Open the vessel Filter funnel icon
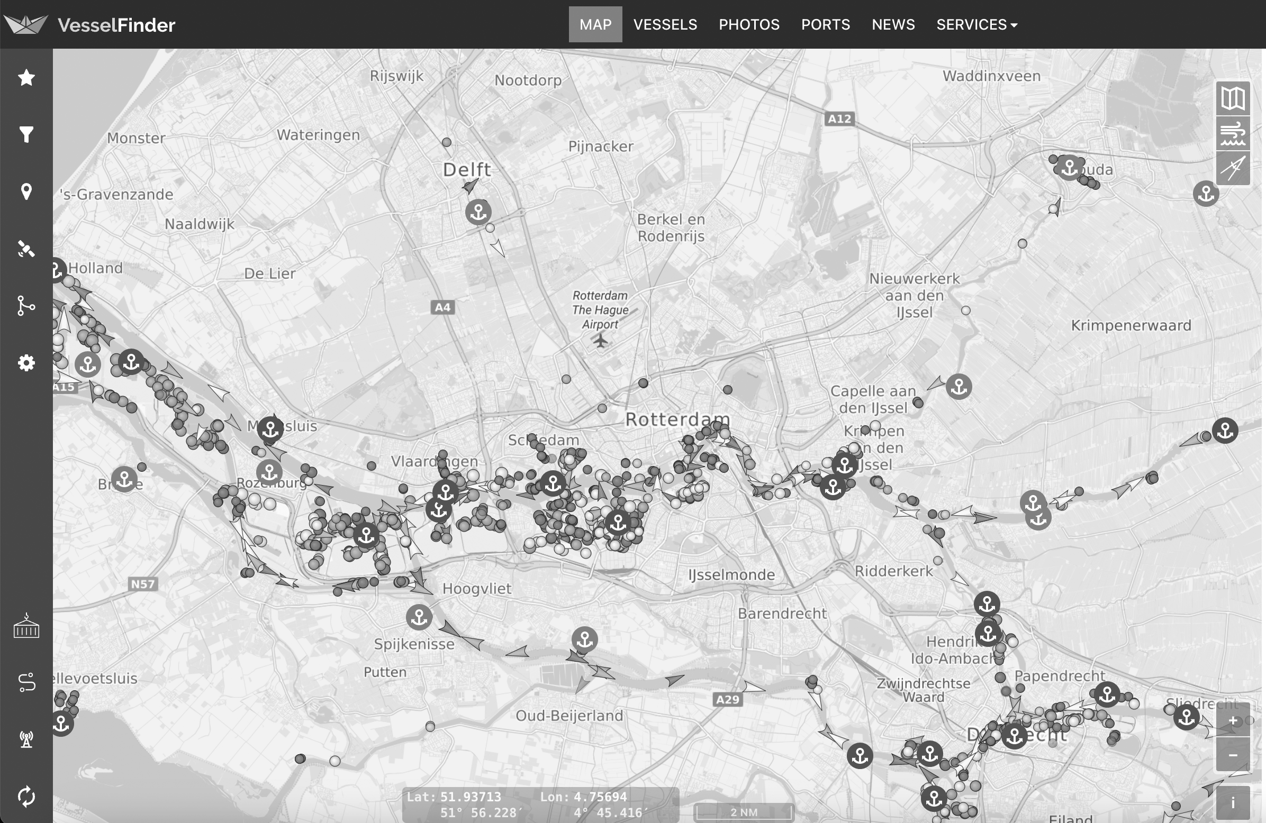Screen dimensions: 1266x823 point(26,134)
